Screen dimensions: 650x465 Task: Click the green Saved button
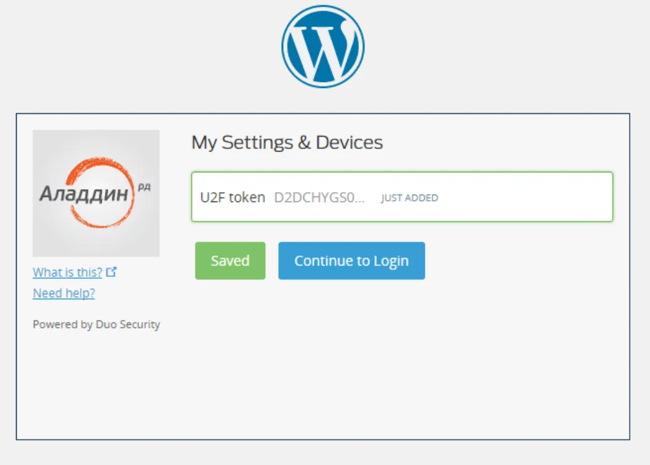230,261
